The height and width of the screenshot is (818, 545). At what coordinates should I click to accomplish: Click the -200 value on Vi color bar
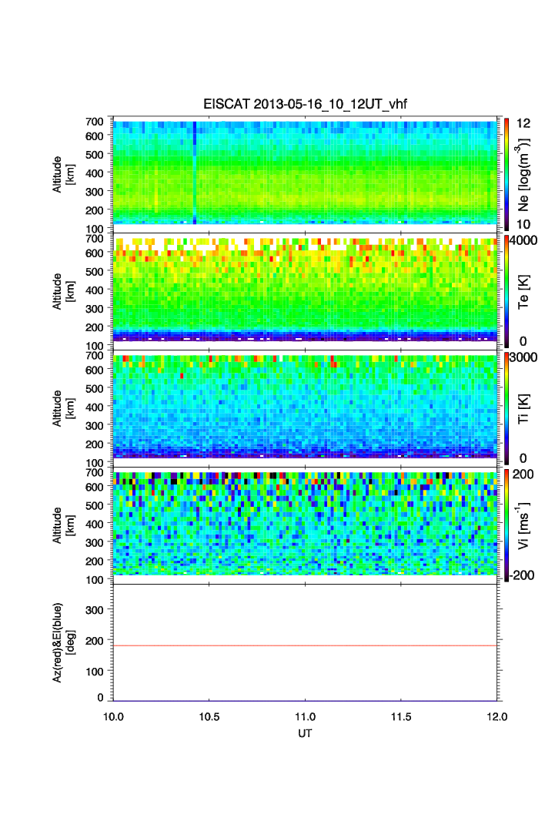523,576
